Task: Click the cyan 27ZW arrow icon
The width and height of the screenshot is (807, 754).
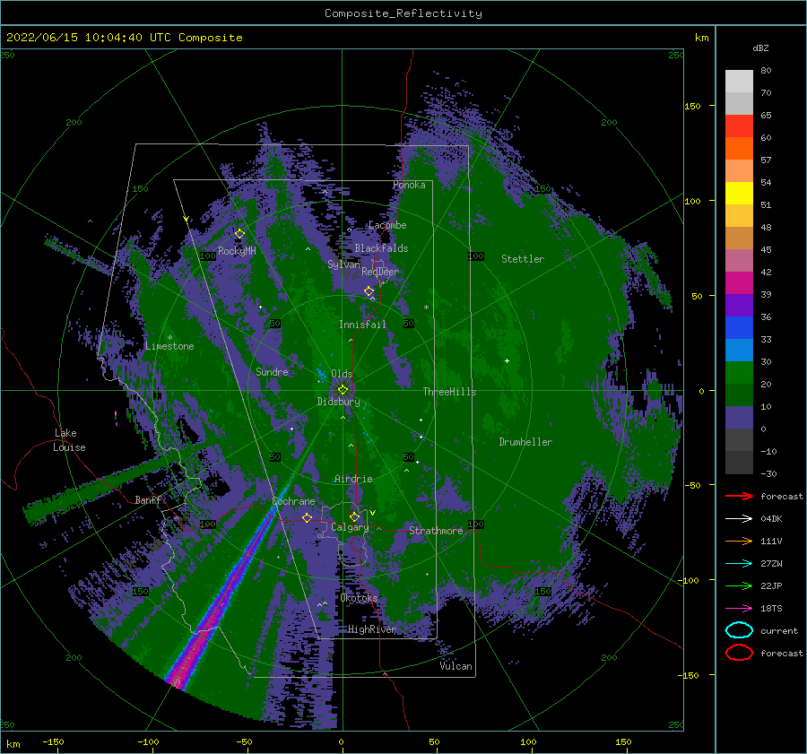Action: pos(739,564)
